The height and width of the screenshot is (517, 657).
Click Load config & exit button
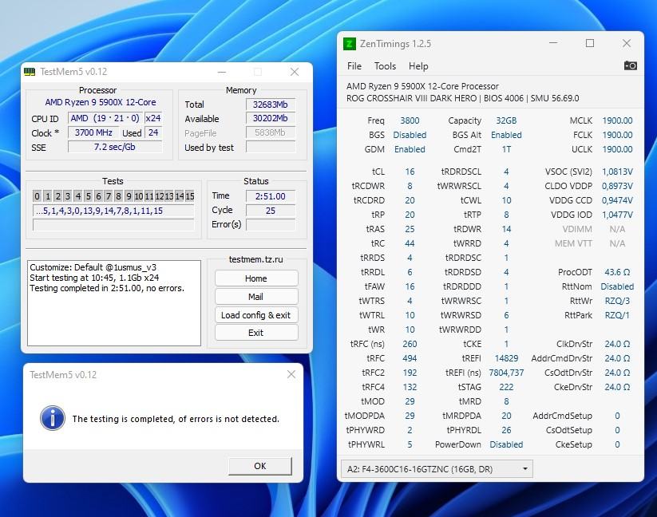(x=256, y=315)
